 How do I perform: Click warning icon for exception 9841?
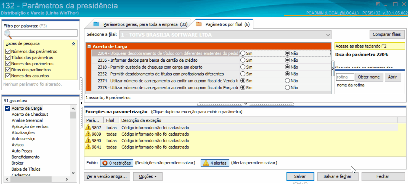[88, 147]
